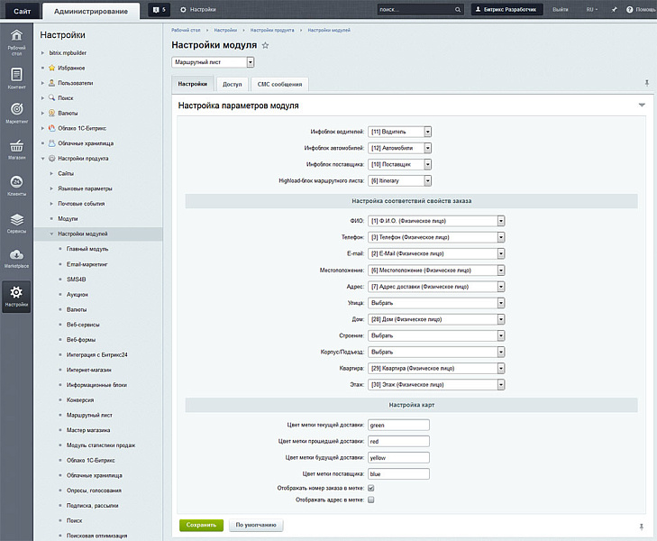Open the Marketplace sidebar icon
657x541 pixels.
pyautogui.click(x=16, y=258)
